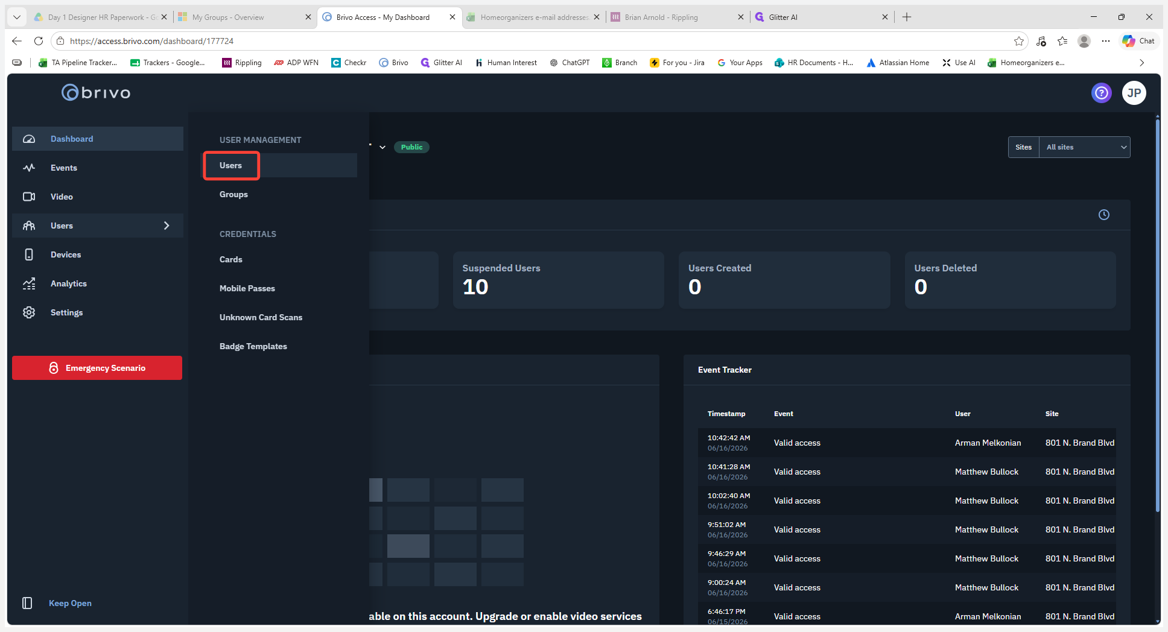Screen dimensions: 1168x632
Task: Expand Users submenu arrow in sidebar
Action: [167, 226]
